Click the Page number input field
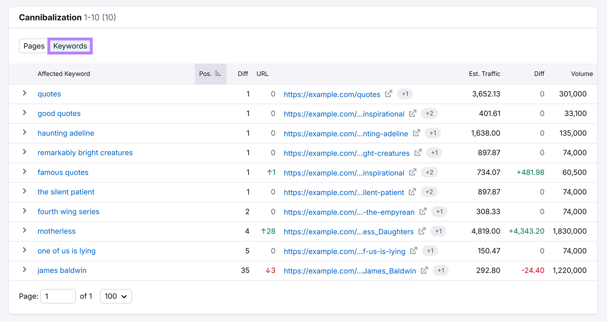This screenshot has height=322, width=607. coord(58,296)
